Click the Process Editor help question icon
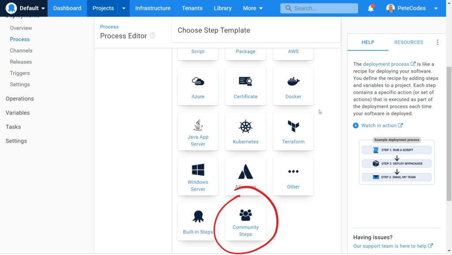Image resolution: width=452 pixels, height=255 pixels. (152, 36)
